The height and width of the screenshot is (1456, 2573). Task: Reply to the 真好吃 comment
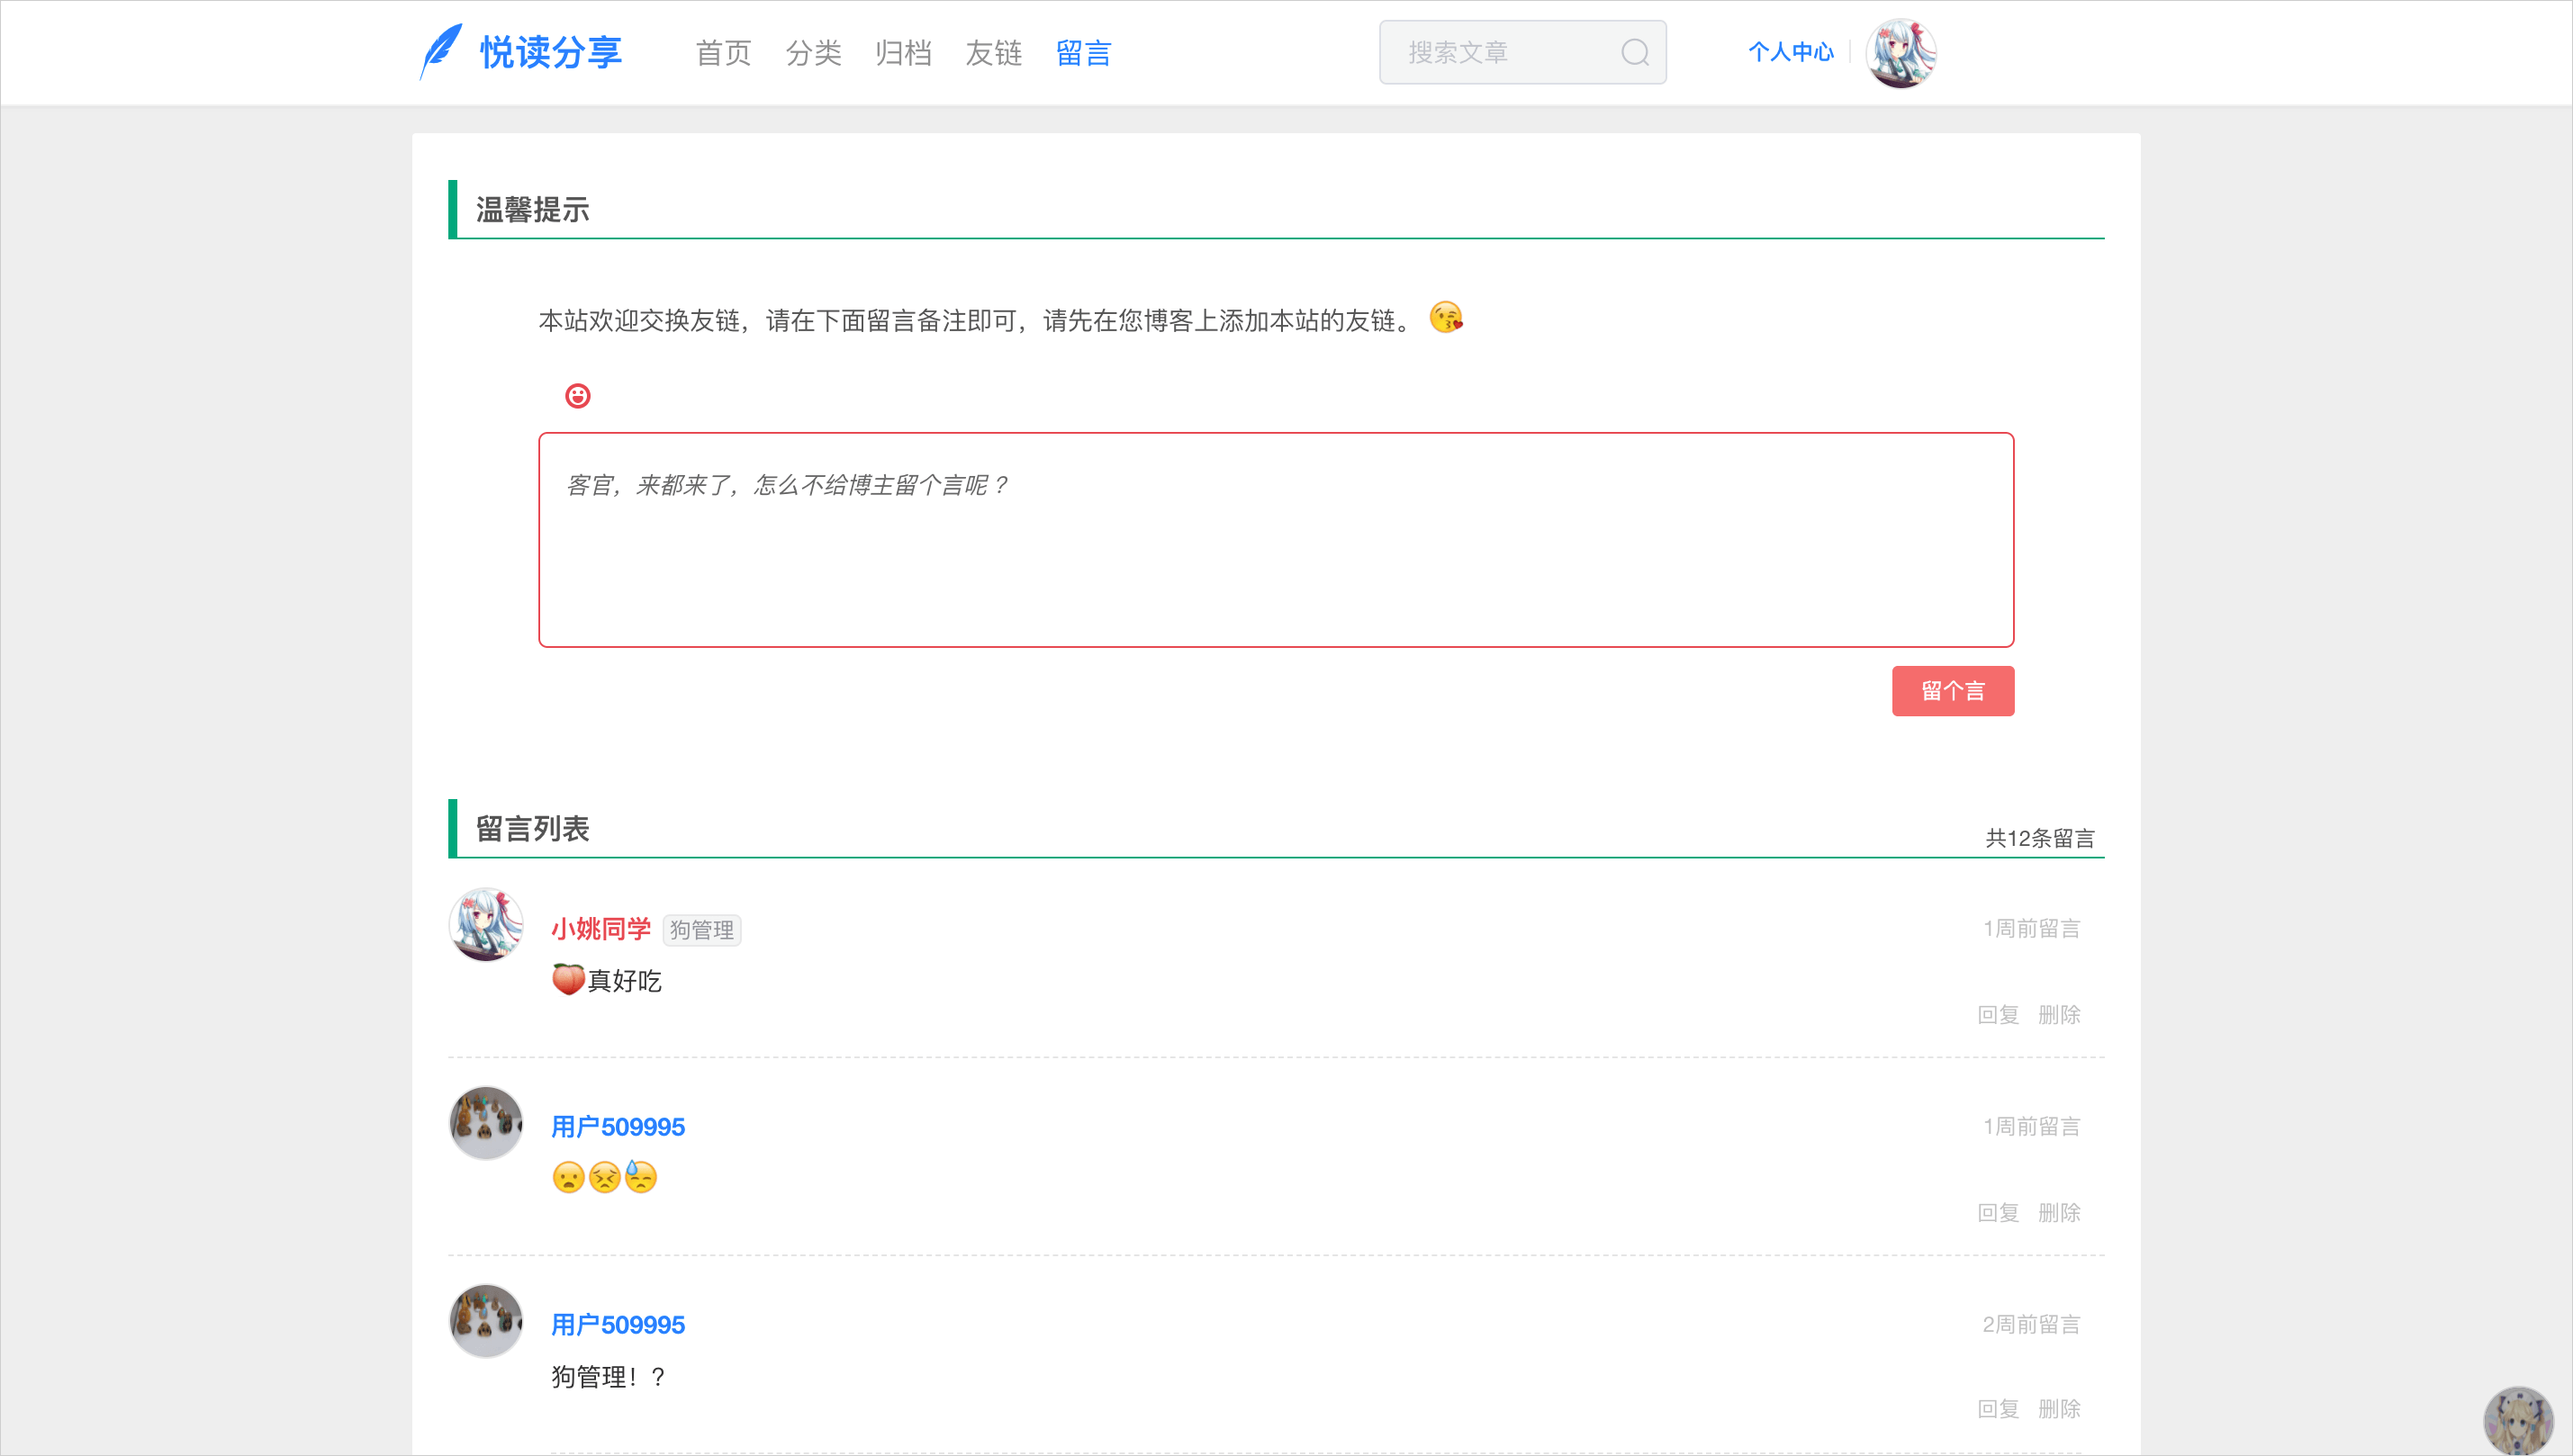(x=1998, y=1015)
